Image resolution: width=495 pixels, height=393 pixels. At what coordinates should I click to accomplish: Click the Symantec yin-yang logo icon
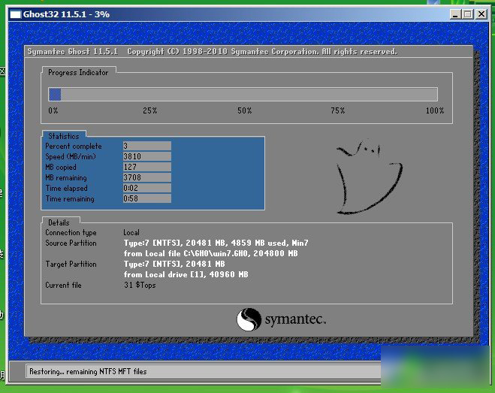249,319
